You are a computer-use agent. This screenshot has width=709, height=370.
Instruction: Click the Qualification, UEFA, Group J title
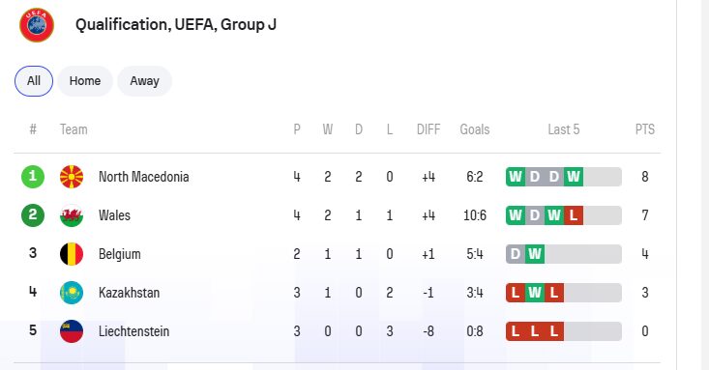pos(176,24)
